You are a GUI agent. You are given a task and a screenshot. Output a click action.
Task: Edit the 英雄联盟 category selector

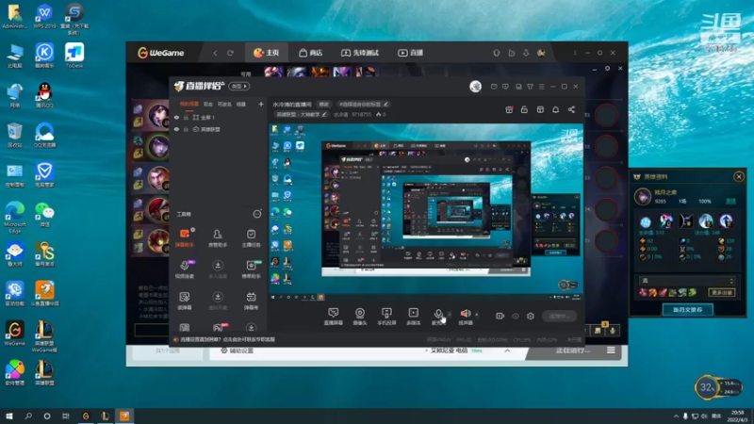click(301, 114)
